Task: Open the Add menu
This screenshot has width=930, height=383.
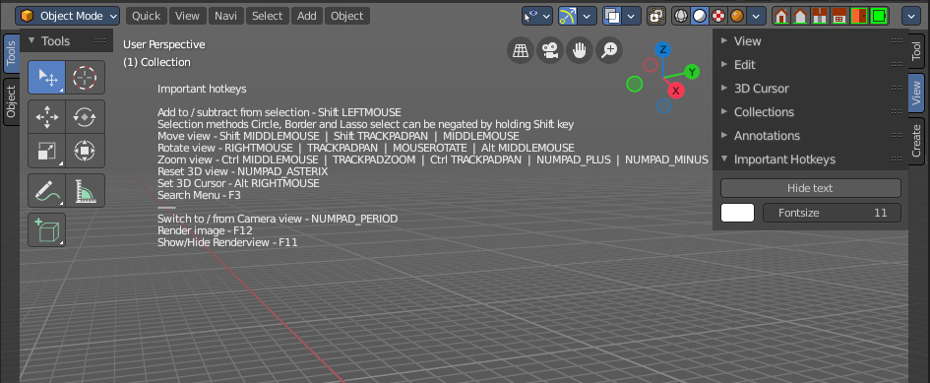Action: point(307,16)
